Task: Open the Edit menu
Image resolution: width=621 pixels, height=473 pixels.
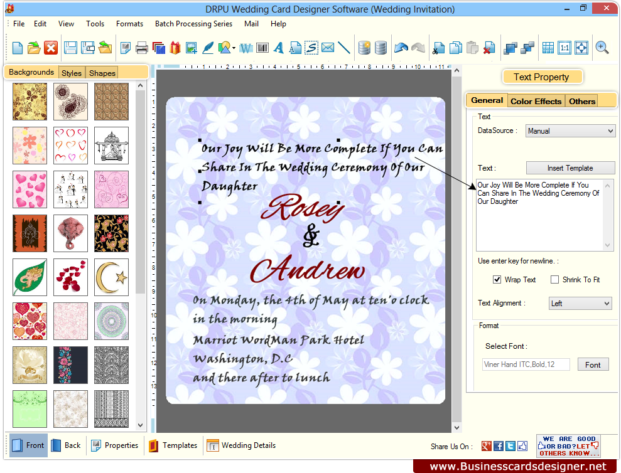Action: tap(40, 24)
